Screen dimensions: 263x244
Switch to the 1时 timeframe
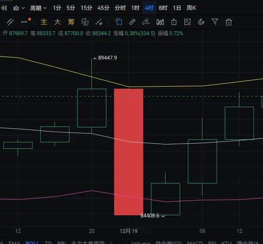[135, 8]
